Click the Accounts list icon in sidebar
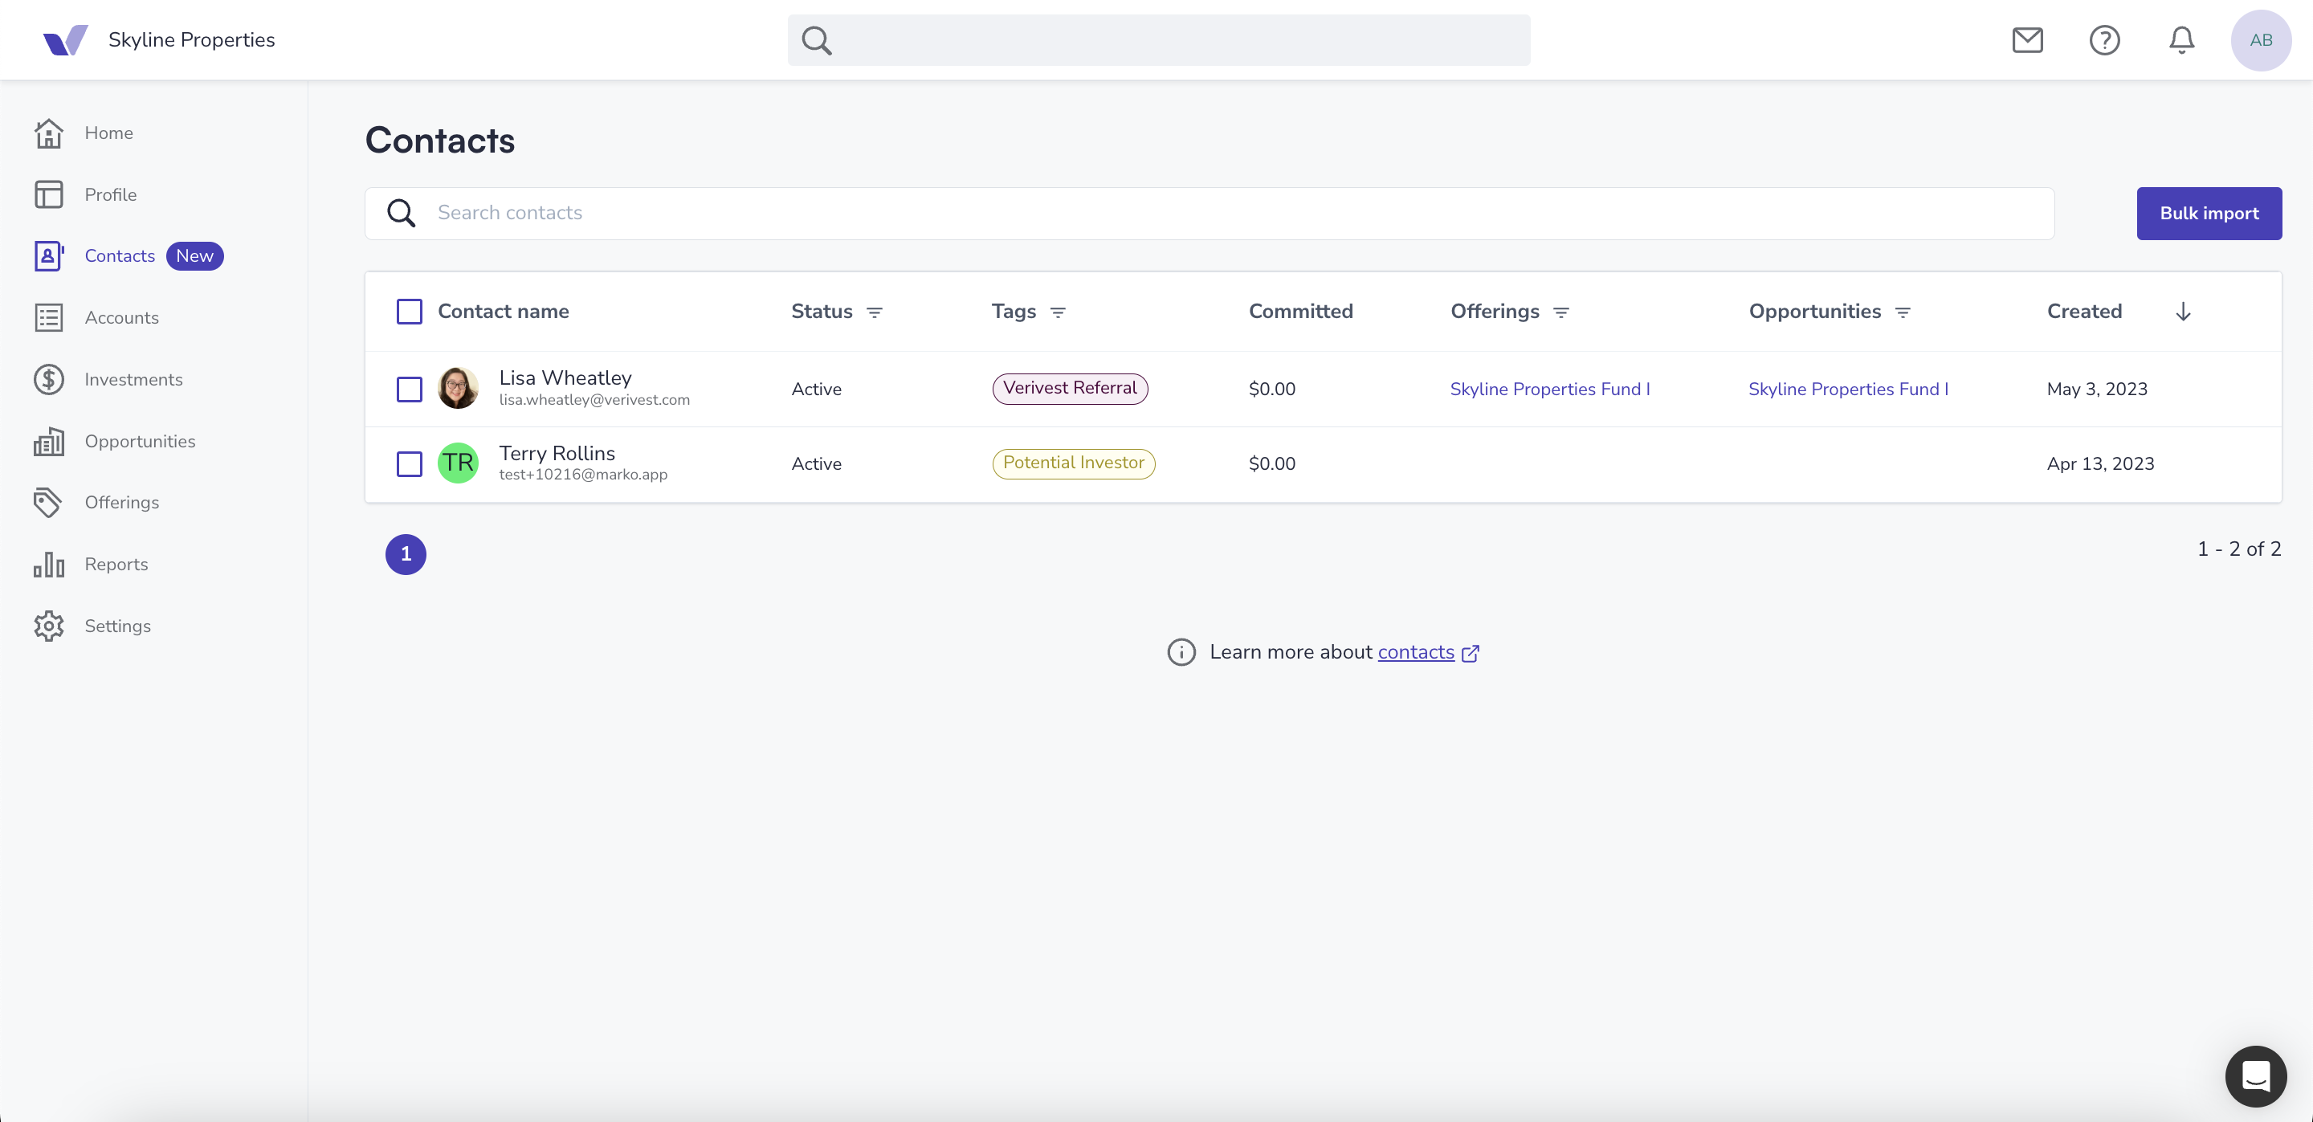 [48, 318]
